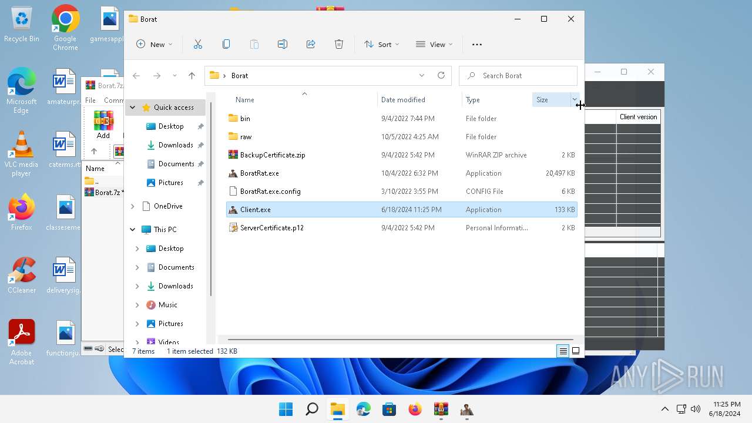Screen dimensions: 752x423
Task: Open Size column filter dropdown
Action: (x=574, y=100)
